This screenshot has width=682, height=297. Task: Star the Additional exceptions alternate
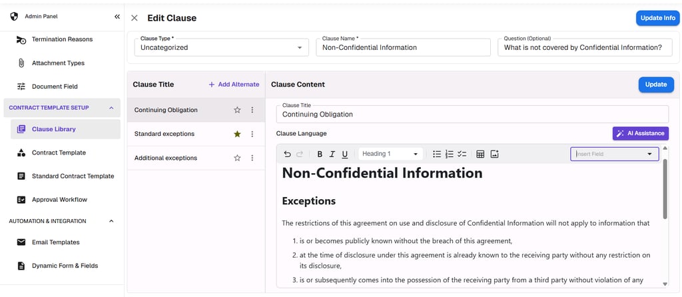click(237, 158)
